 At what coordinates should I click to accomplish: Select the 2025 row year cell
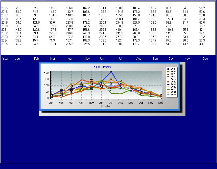pyautogui.click(x=4, y=44)
